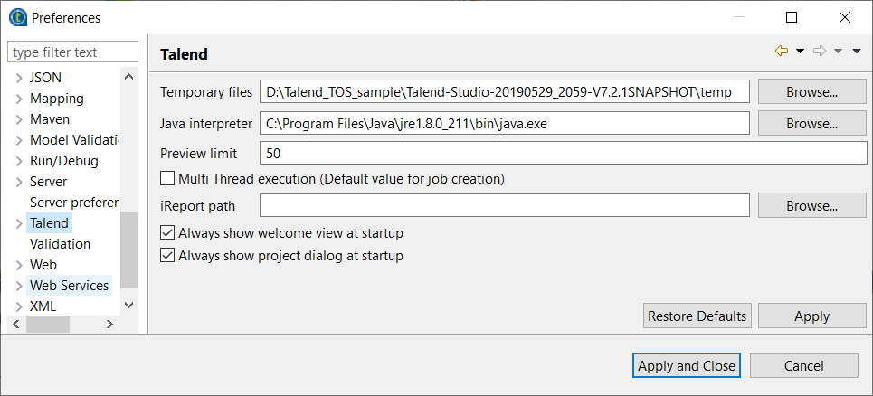
Task: Expand the Talend tree node
Action: [x=19, y=223]
